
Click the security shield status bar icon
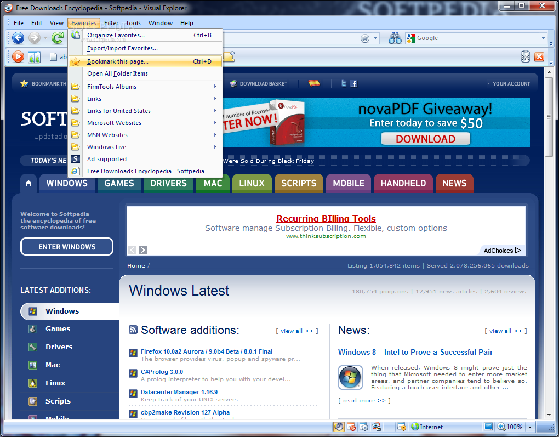click(401, 427)
